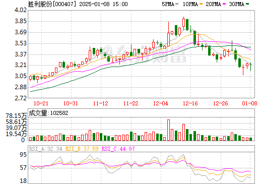Click the RSI_A:32.34 indicator label
262x184 pixels.
pos(45,149)
